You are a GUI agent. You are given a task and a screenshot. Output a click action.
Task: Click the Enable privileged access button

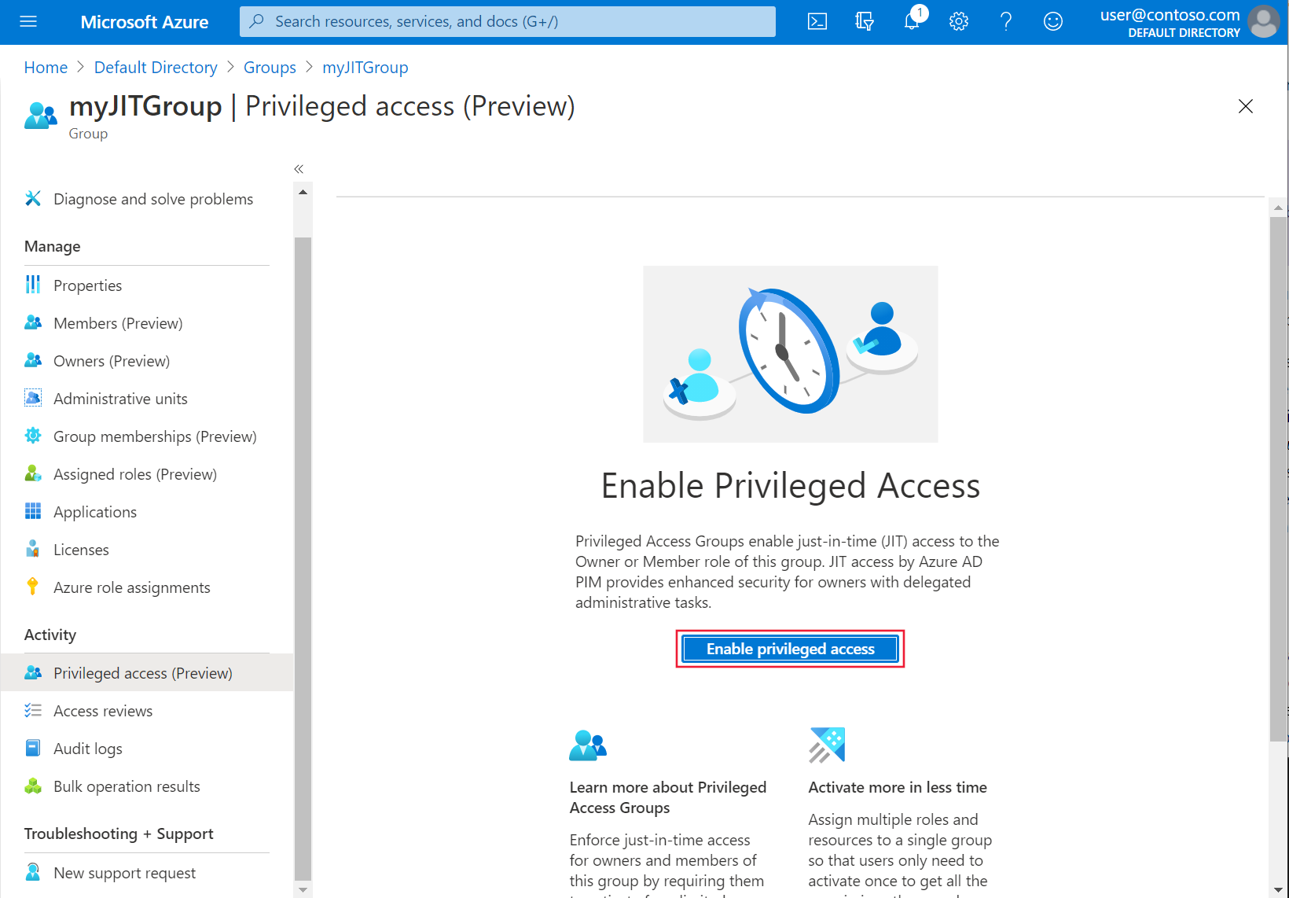(790, 649)
